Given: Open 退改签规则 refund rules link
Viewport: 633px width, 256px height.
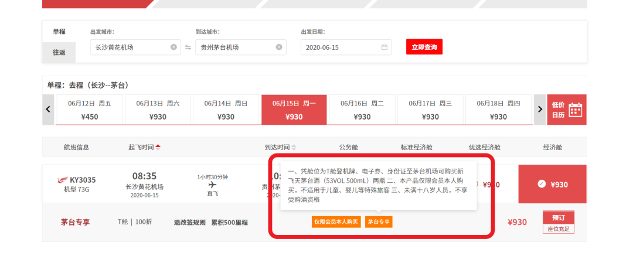Looking at the screenshot, I should tap(190, 222).
